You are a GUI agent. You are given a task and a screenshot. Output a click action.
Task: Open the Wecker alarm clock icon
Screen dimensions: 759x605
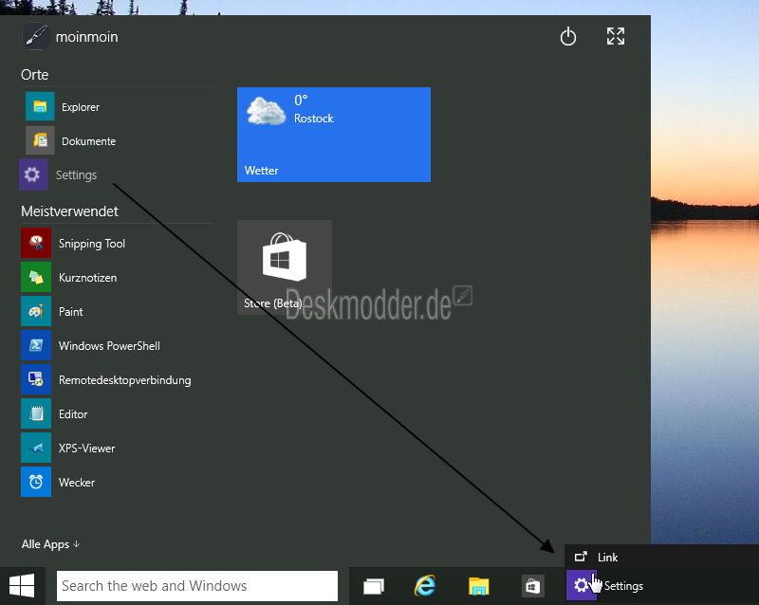tap(36, 482)
